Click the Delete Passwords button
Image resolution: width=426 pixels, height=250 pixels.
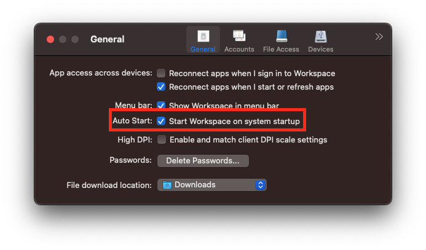click(x=203, y=160)
